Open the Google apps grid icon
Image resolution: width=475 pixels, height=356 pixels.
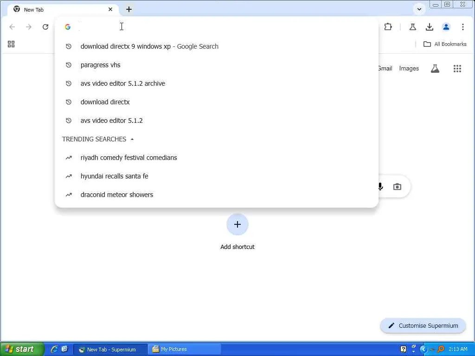pos(457,69)
